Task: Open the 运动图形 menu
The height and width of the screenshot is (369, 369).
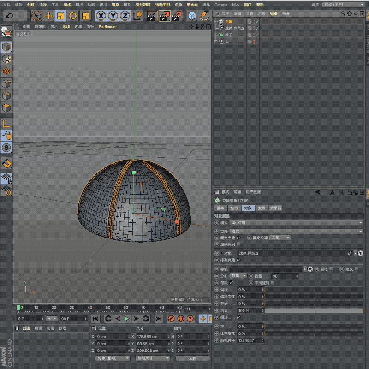Action: pos(163,5)
